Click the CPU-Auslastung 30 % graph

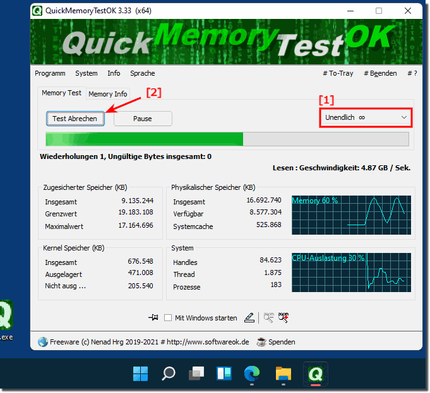(351, 273)
